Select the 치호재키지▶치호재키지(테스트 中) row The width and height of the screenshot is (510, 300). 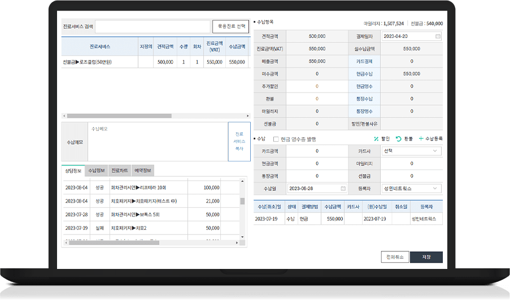pyautogui.click(x=151, y=201)
